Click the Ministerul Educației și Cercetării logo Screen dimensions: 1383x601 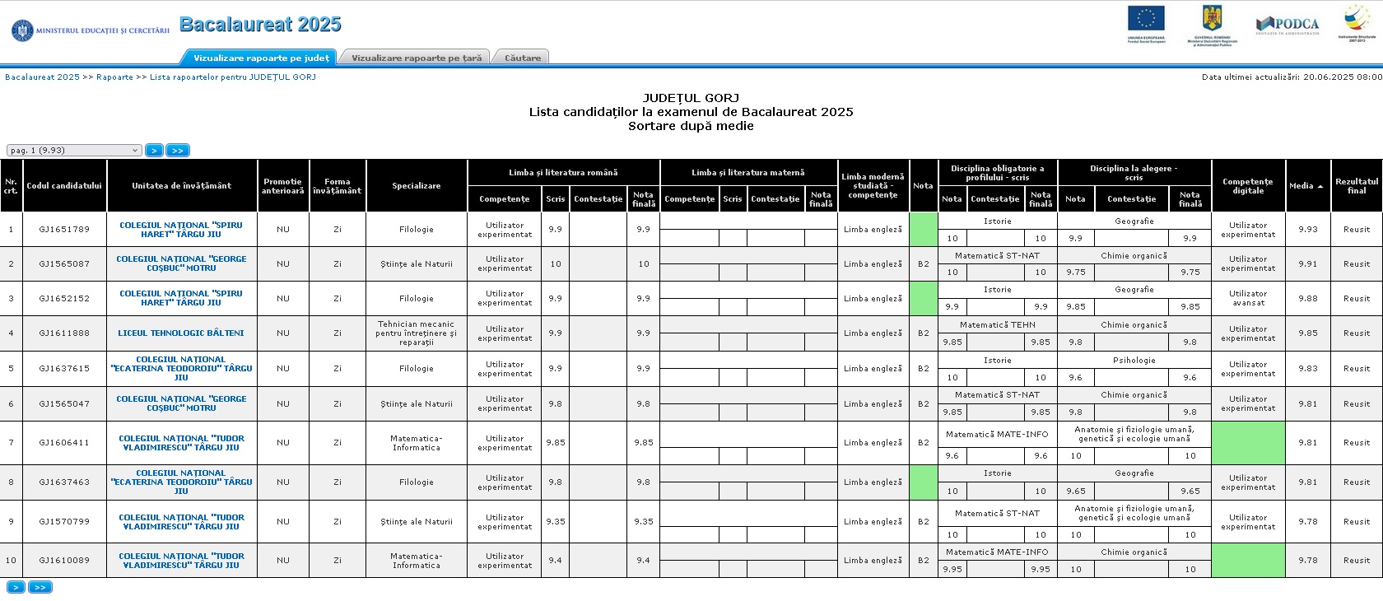coord(91,30)
